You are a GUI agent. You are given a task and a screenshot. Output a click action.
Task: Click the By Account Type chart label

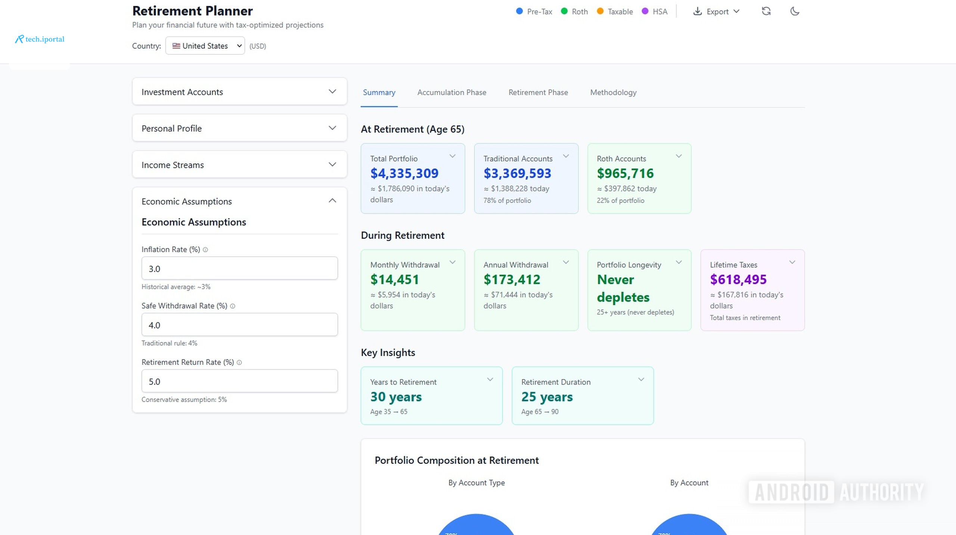[477, 483]
